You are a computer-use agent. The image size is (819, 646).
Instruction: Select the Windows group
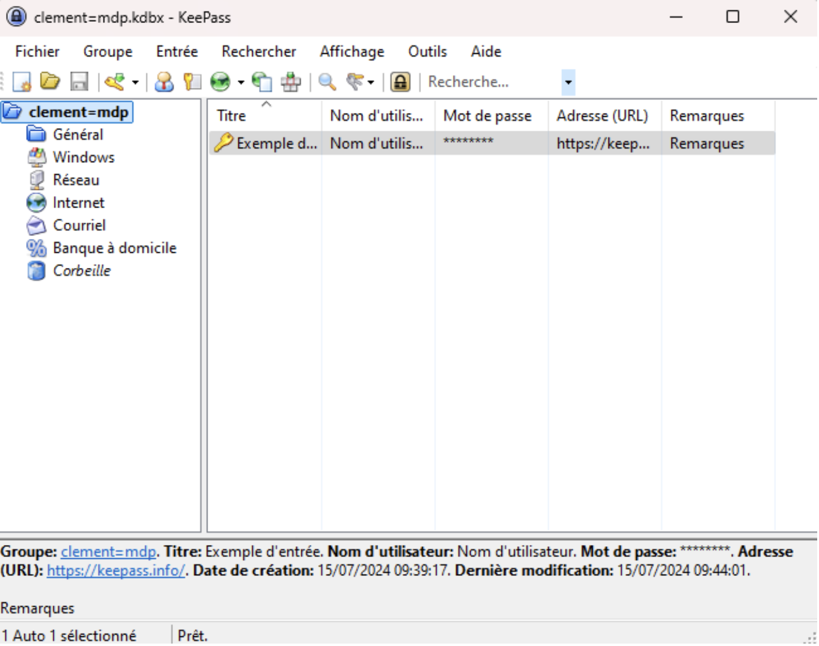(x=83, y=157)
